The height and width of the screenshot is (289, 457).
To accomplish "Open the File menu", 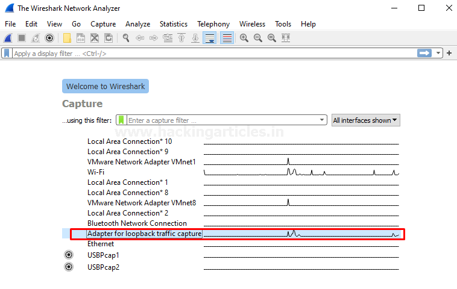I will (x=10, y=24).
